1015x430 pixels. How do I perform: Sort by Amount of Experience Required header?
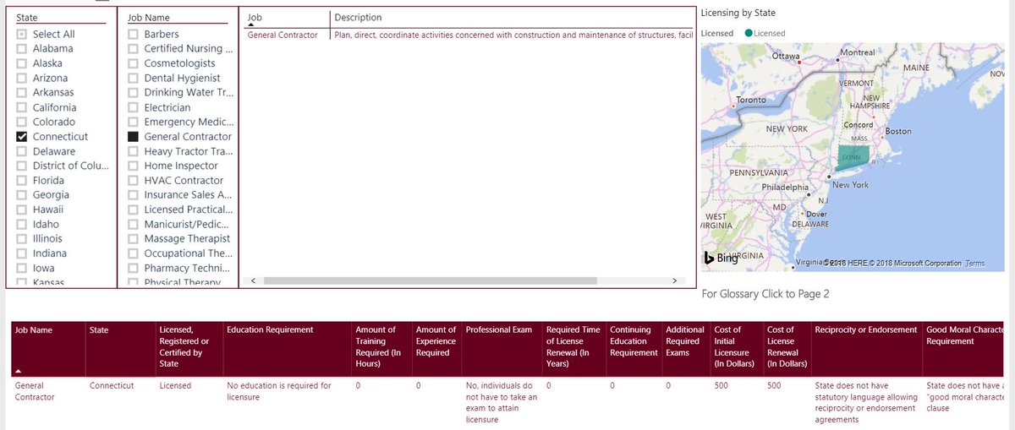(x=436, y=349)
